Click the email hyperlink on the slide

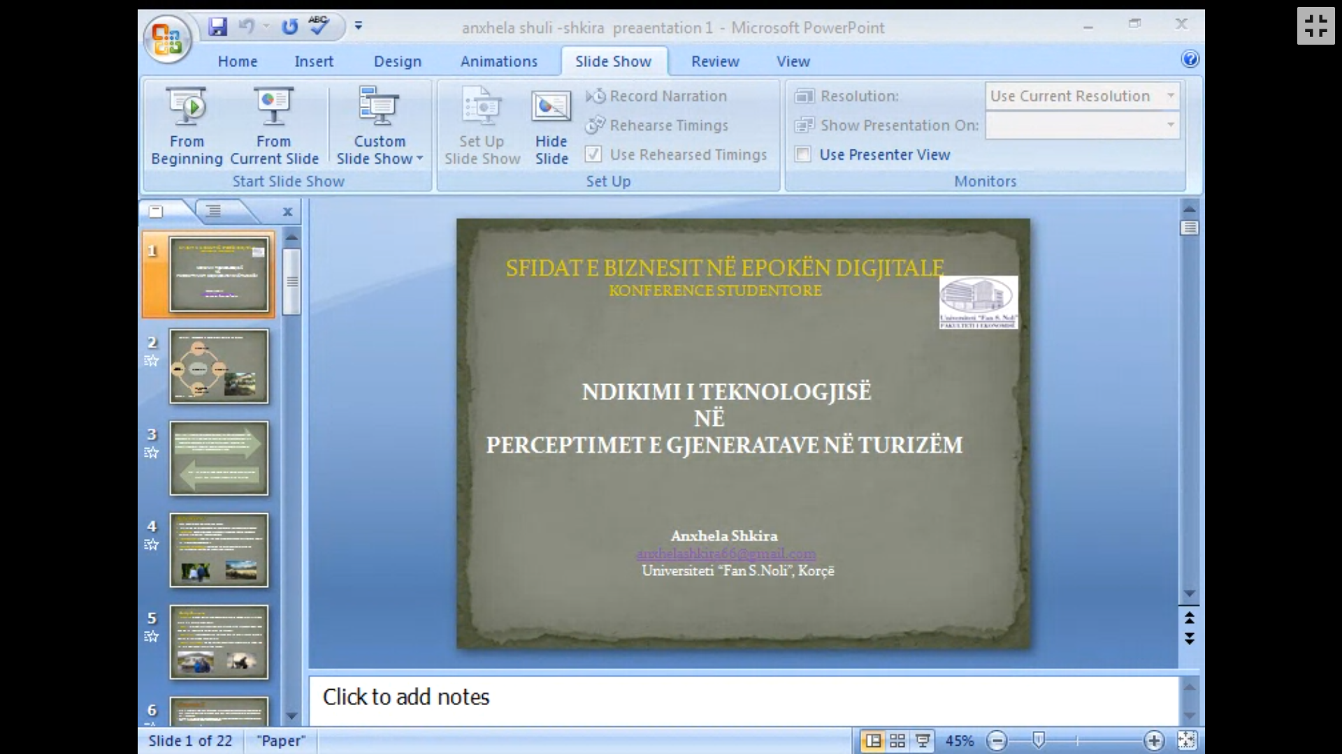pos(726,554)
